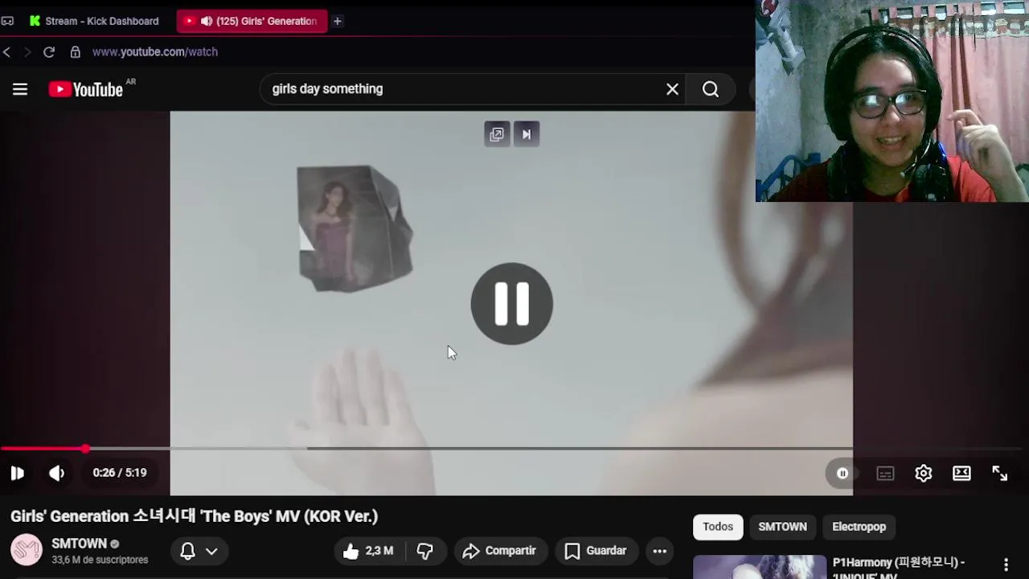
Task: Save video with Guardar button
Action: 596,551
